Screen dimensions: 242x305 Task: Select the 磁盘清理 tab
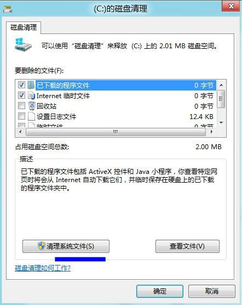24,27
